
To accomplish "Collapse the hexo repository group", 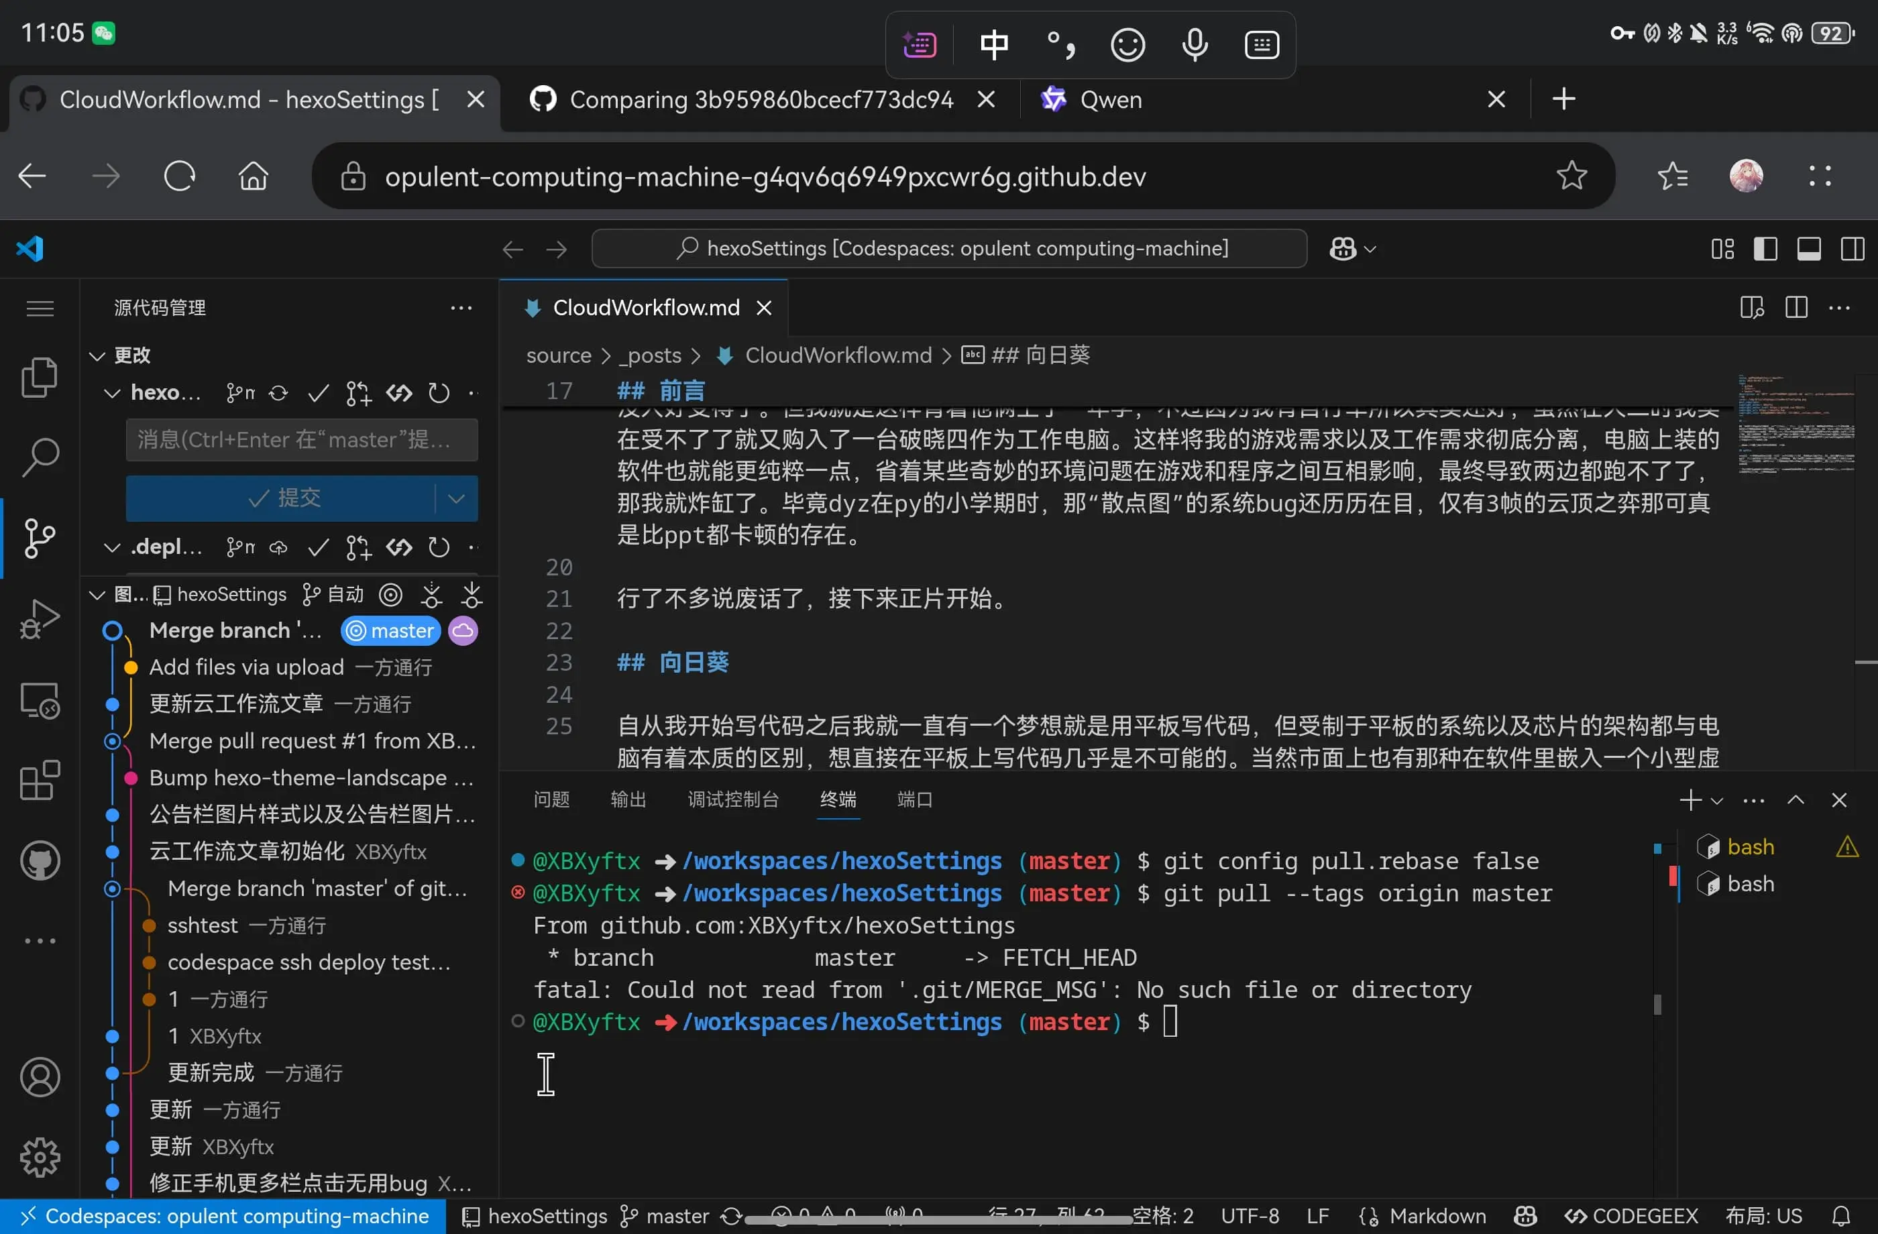I will [x=113, y=393].
